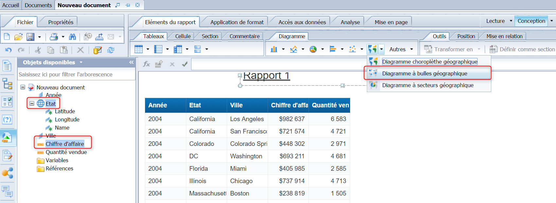Click the Save disk icon
This screenshot has width=556, height=203.
pyautogui.click(x=30, y=37)
